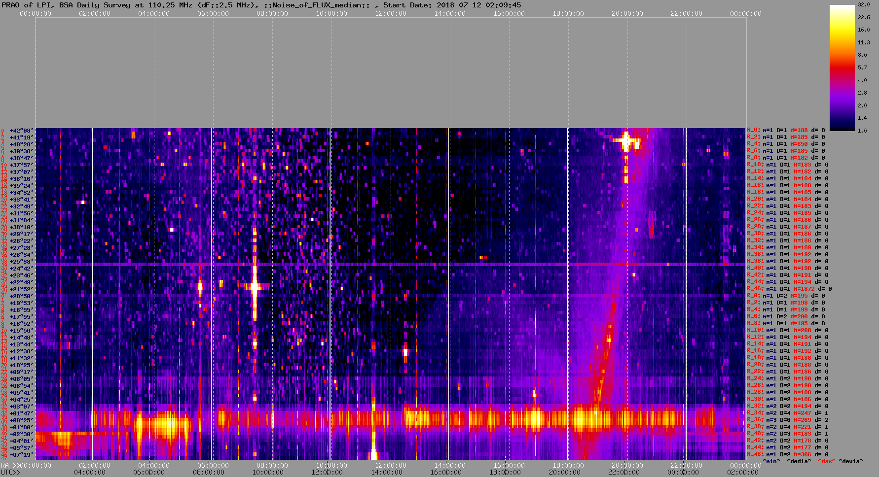Viewport: 879px width, 477px height.
Task: Click the +25°38' declination label
Action: point(21,262)
